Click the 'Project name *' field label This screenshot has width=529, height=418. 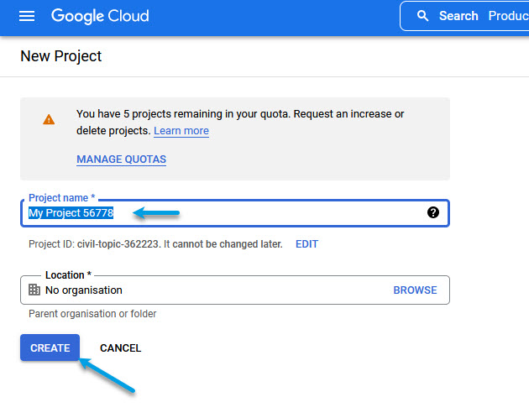[61, 198]
